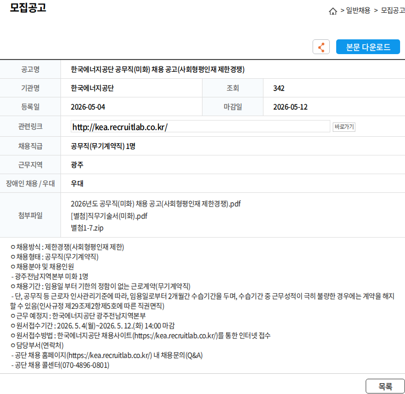
Task: Click line 원서접수기간 : 2026. 5. 4(월)~
Action: click(x=92, y=326)
